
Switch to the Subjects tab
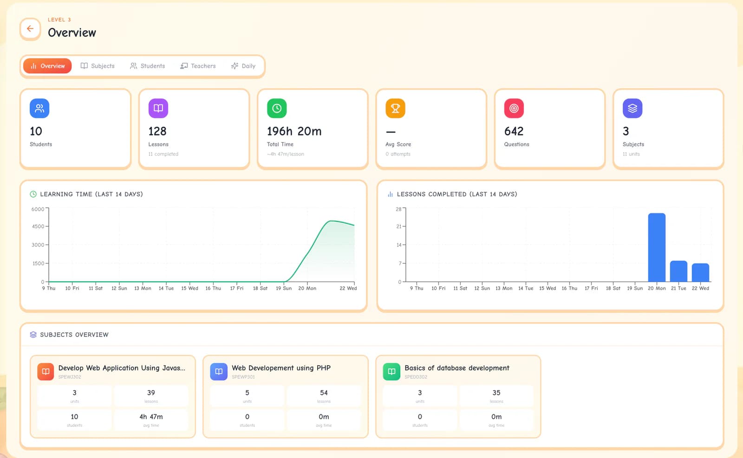(x=98, y=66)
